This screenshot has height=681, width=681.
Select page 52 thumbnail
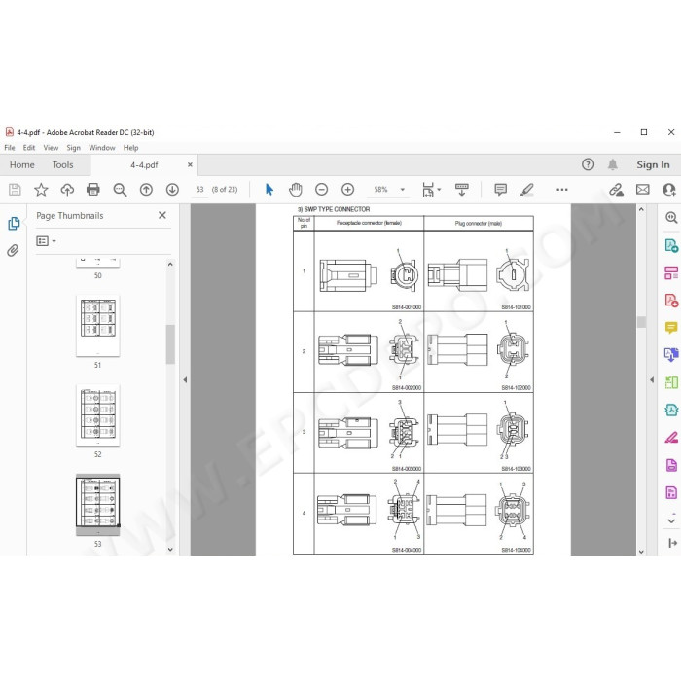97,415
